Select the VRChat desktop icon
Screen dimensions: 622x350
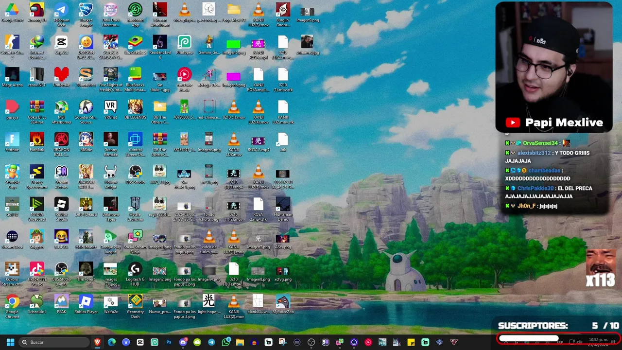click(110, 110)
